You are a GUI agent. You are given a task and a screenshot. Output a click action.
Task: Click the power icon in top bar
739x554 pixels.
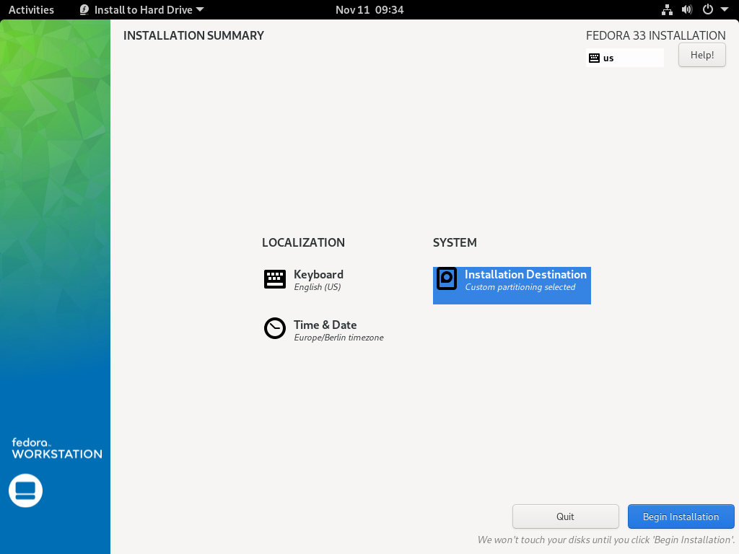coord(707,9)
